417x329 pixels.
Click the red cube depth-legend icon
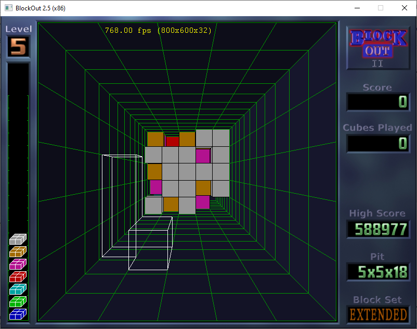tap(18, 276)
